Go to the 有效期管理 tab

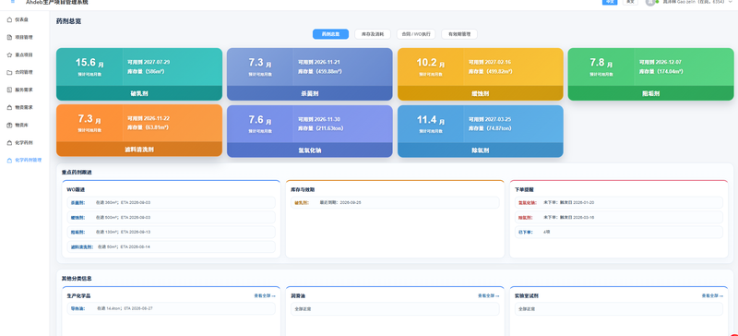point(459,34)
